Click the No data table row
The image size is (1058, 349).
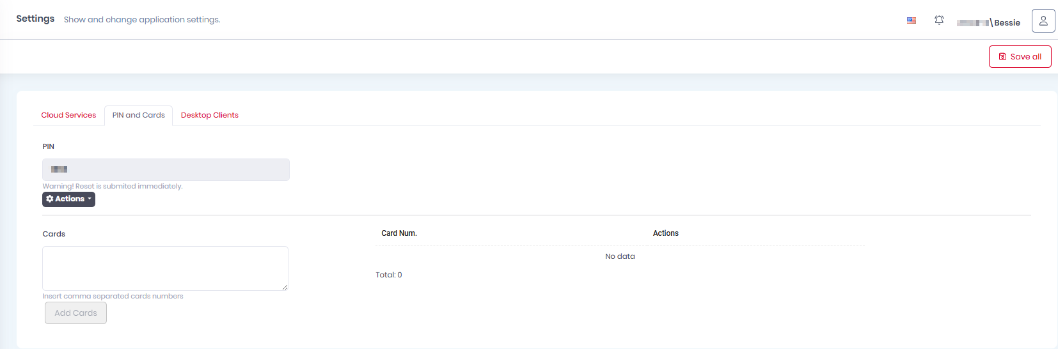tap(620, 257)
